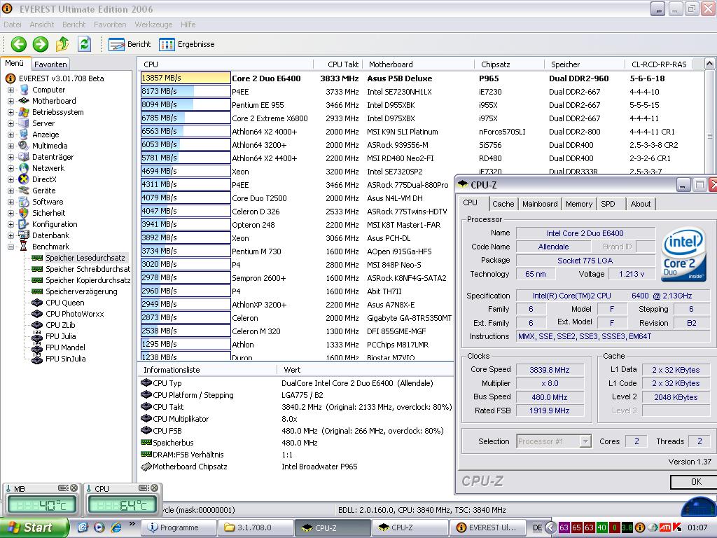Click the green forward arrow toolbar icon
This screenshot has width=717, height=538.
(x=41, y=44)
